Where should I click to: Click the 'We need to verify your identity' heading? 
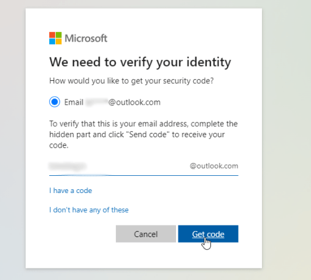[140, 62]
